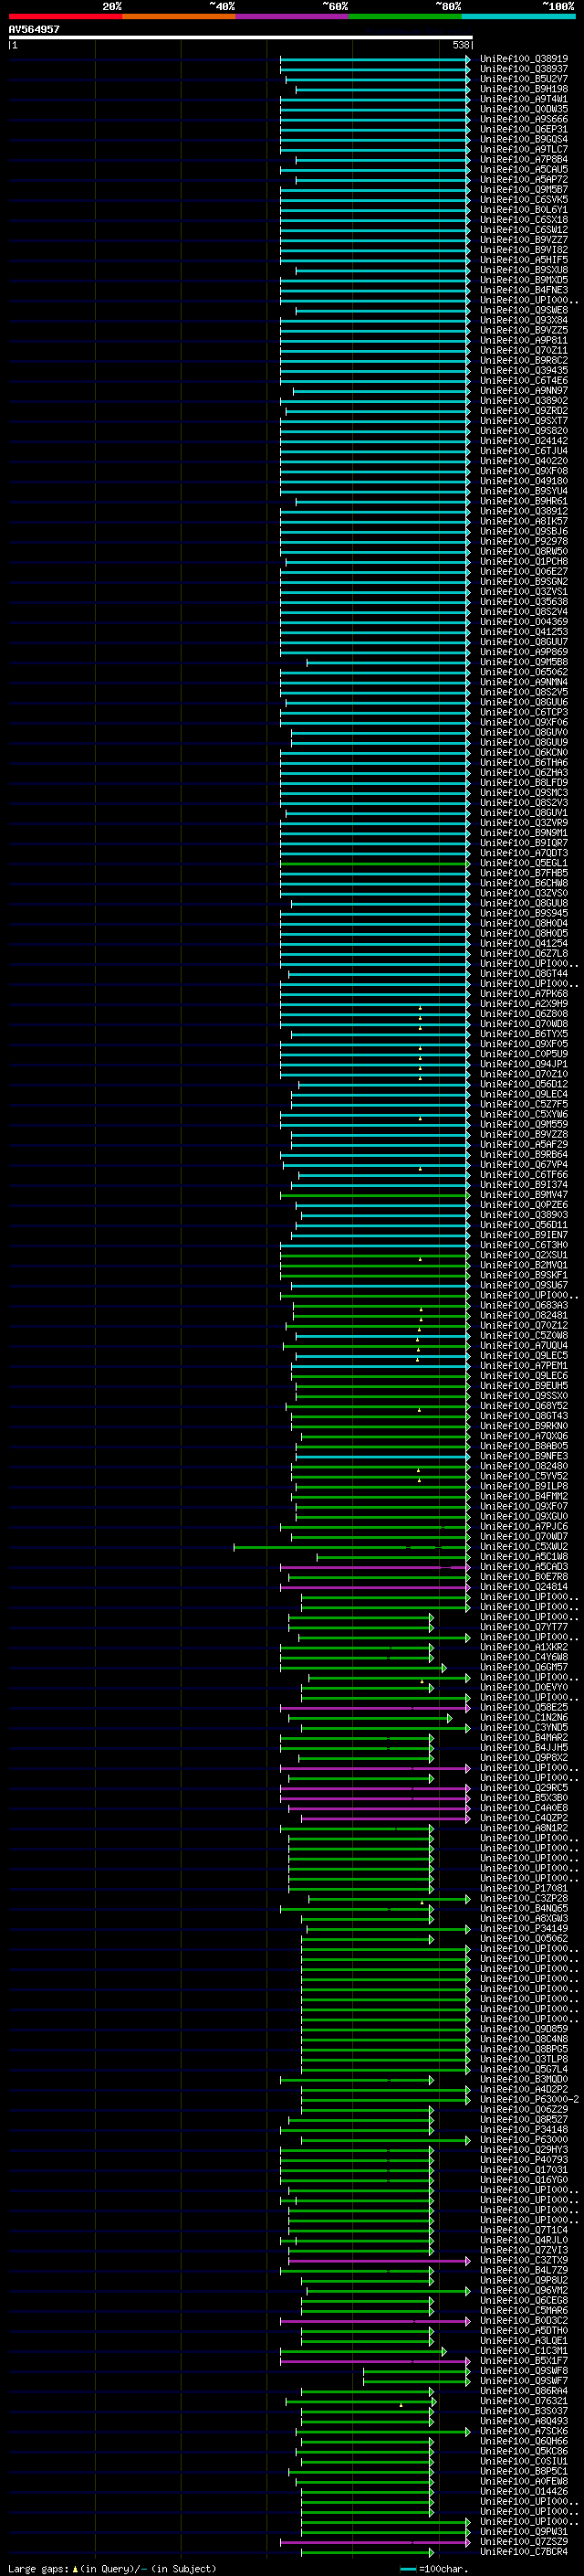The height and width of the screenshot is (2576, 584).
Task: Click the hit label UniRef100_B9H198
Action: tap(523, 89)
